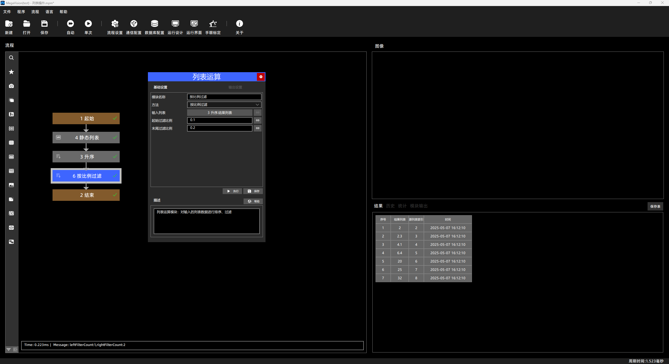Screen dimensions: 669x364
Task: Open the image edit icon in sidebar
Action: tap(11, 114)
